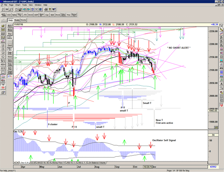This screenshot has width=224, height=172.
Task: Toggle the Daily timeframe button
Action: [10, 20]
